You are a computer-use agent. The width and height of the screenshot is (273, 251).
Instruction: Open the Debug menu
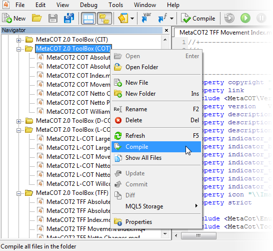tap(88, 5)
